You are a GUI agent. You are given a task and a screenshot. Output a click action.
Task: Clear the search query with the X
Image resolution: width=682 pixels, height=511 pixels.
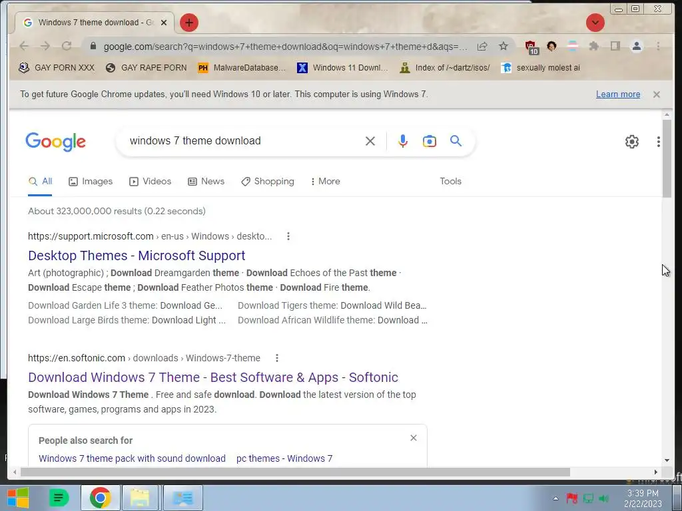click(370, 141)
